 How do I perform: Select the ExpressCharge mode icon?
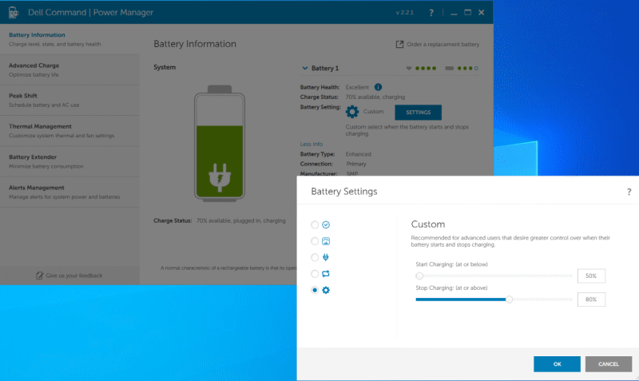(x=326, y=241)
